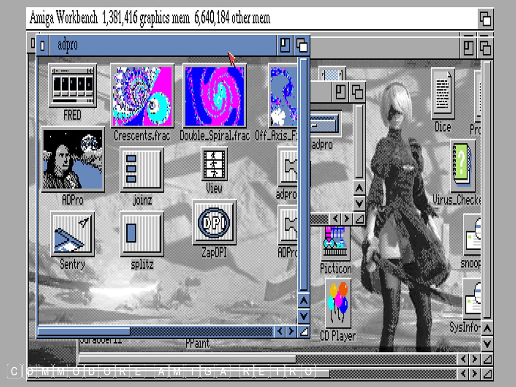Click the adpro window's scroll up arrow
This screenshot has height=387, width=516.
coord(304,301)
